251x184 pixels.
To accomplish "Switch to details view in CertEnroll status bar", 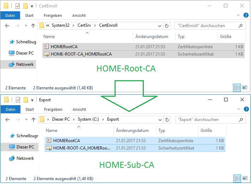I will tap(237, 88).
